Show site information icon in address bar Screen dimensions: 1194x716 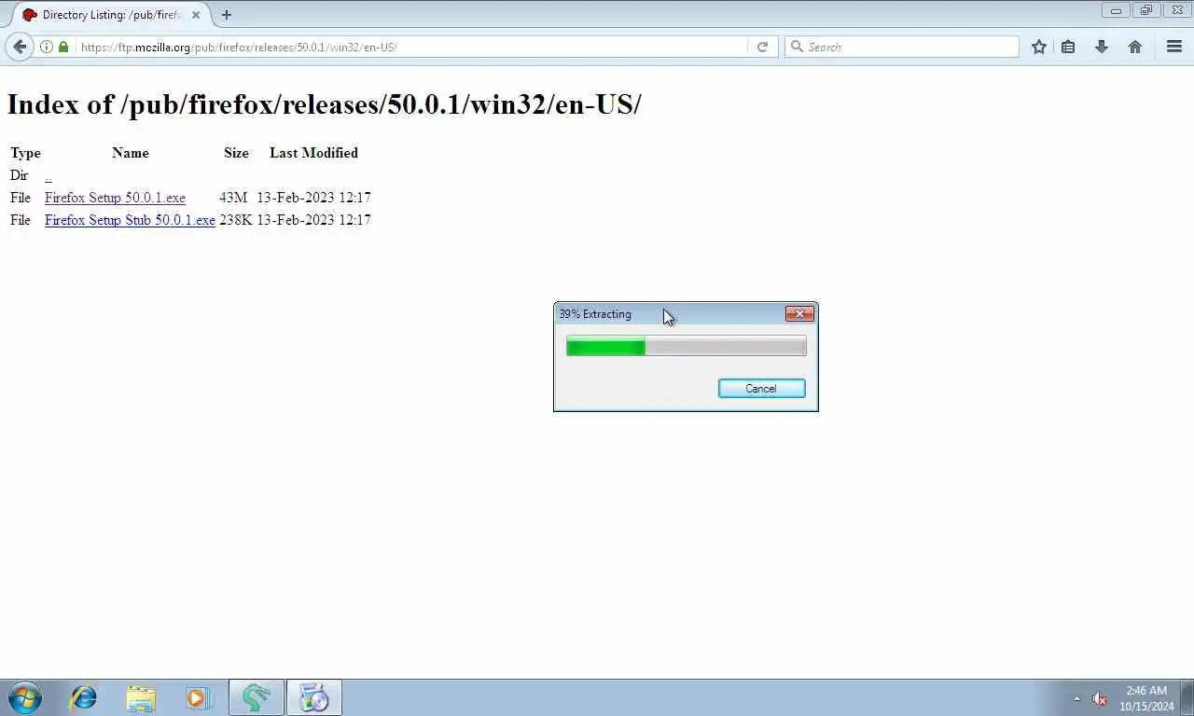coord(47,47)
